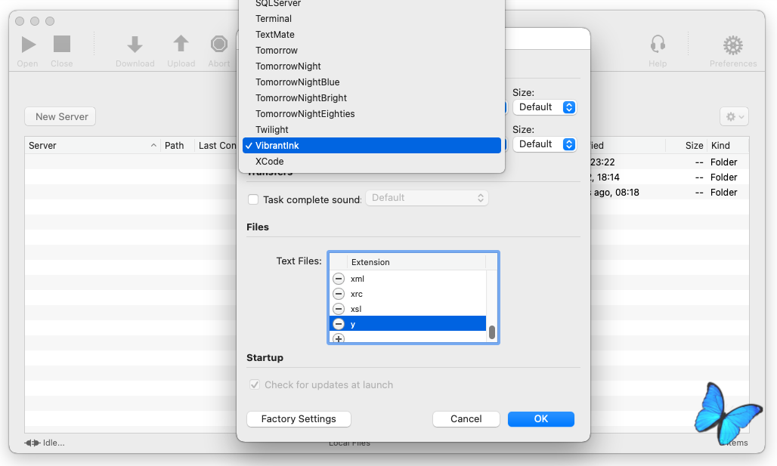Open Help via headset icon
Image resolution: width=777 pixels, height=466 pixels.
coord(658,44)
